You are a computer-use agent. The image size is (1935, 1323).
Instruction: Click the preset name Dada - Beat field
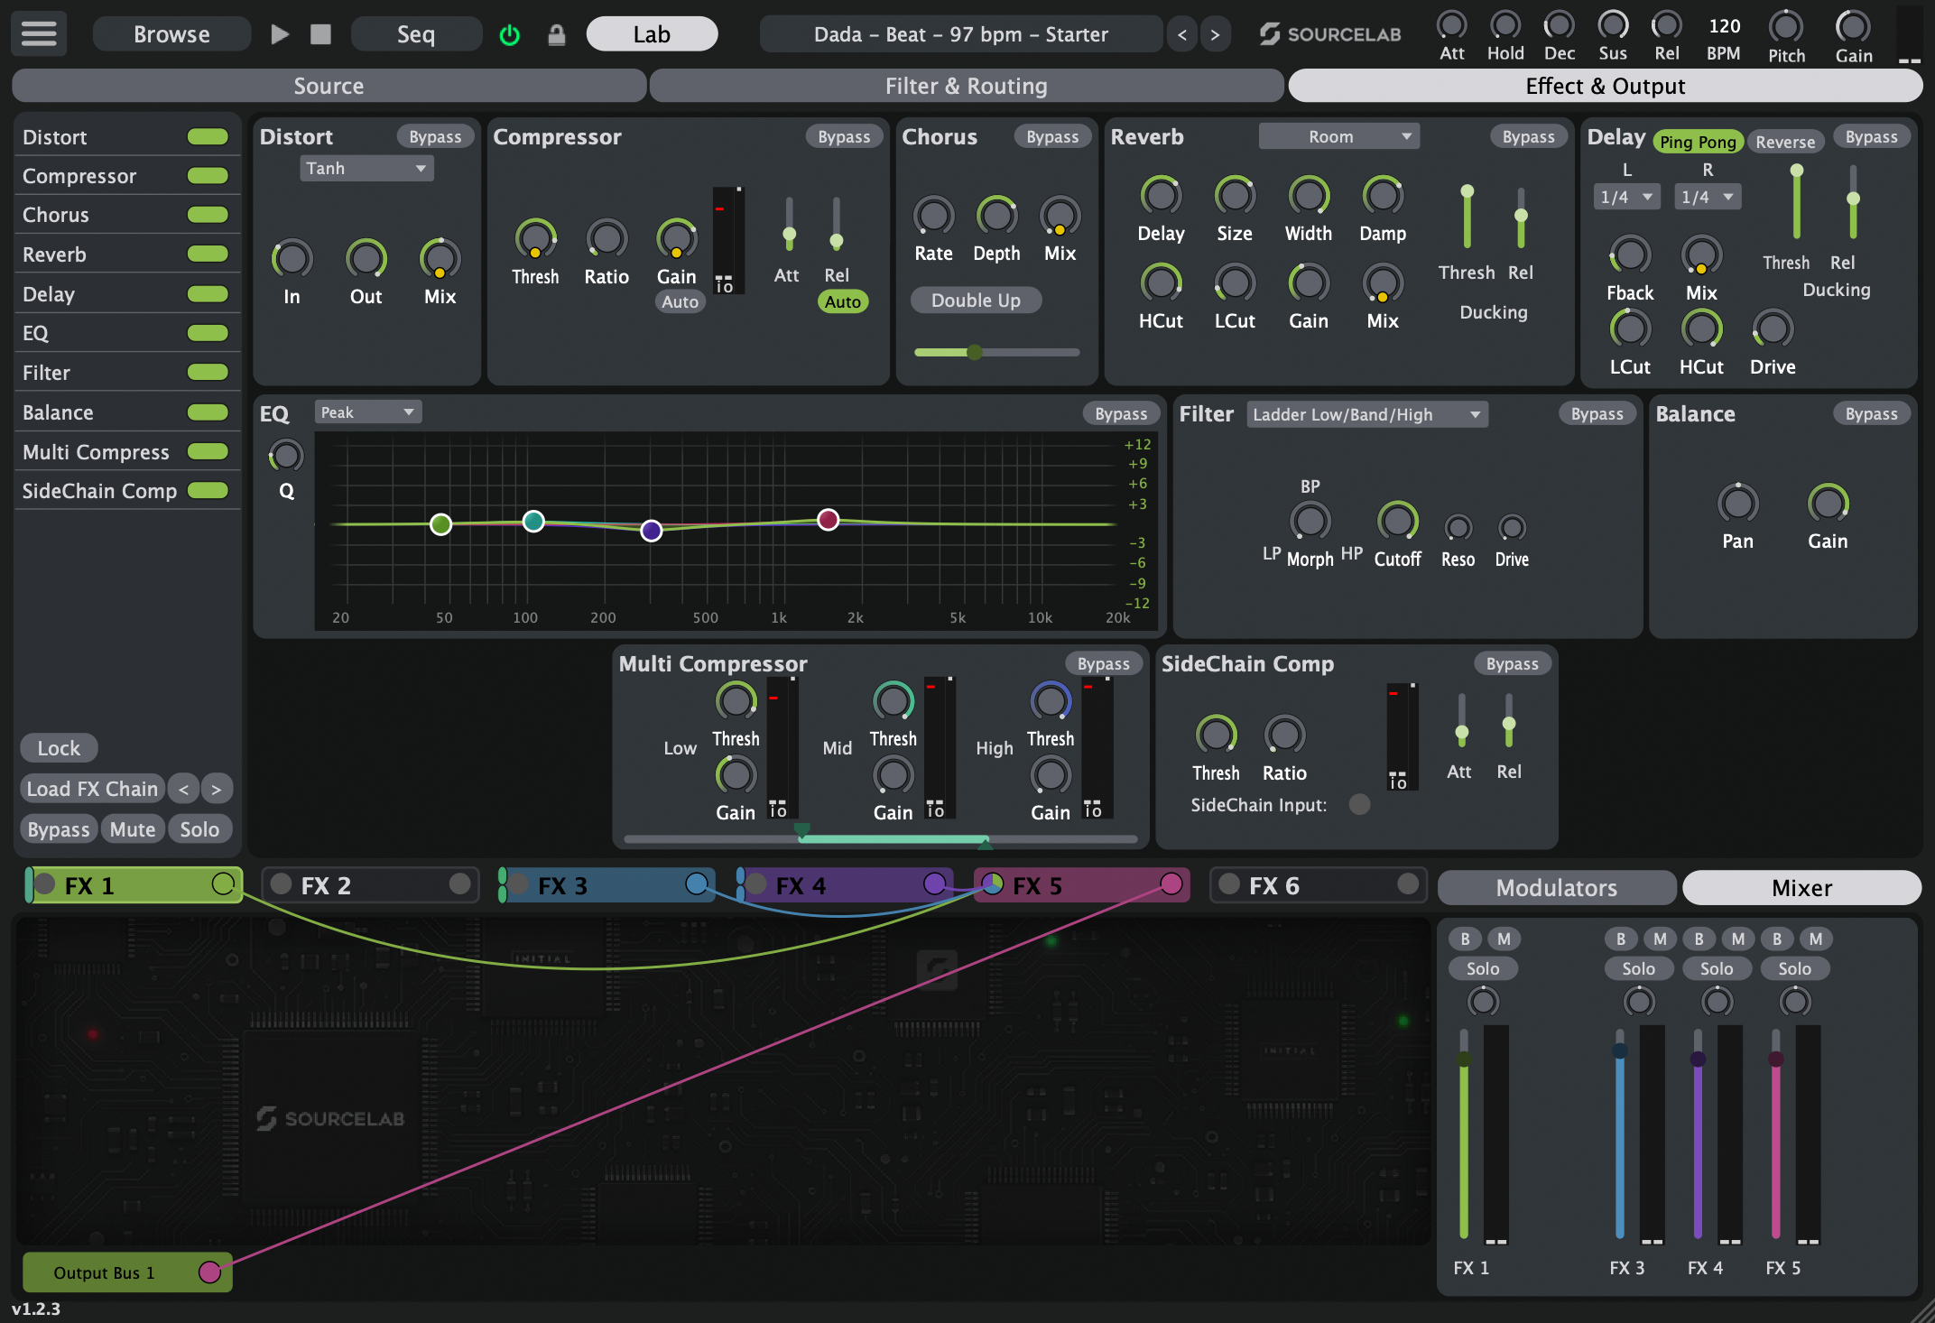[960, 34]
